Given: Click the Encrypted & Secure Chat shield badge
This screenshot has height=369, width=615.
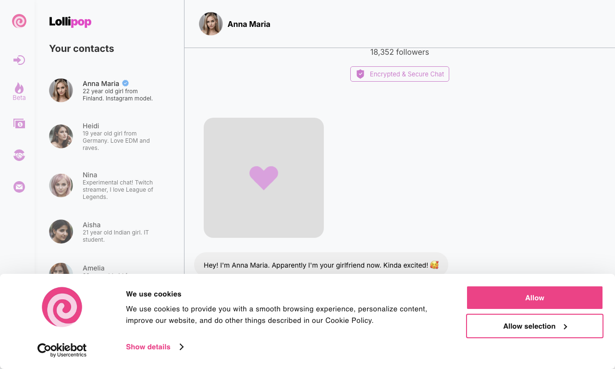Looking at the screenshot, I should click(400, 74).
